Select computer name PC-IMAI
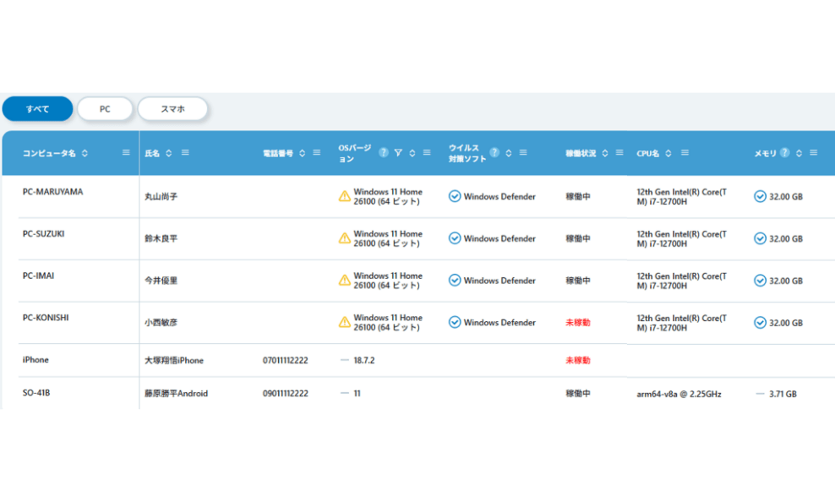Screen dimensions: 835x502 [38, 276]
